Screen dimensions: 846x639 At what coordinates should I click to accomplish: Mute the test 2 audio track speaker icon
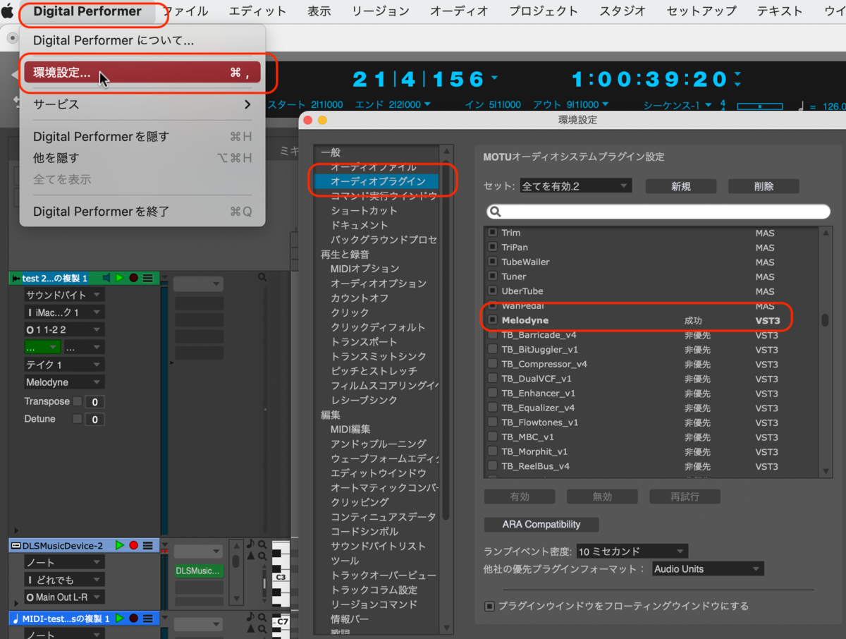106,279
